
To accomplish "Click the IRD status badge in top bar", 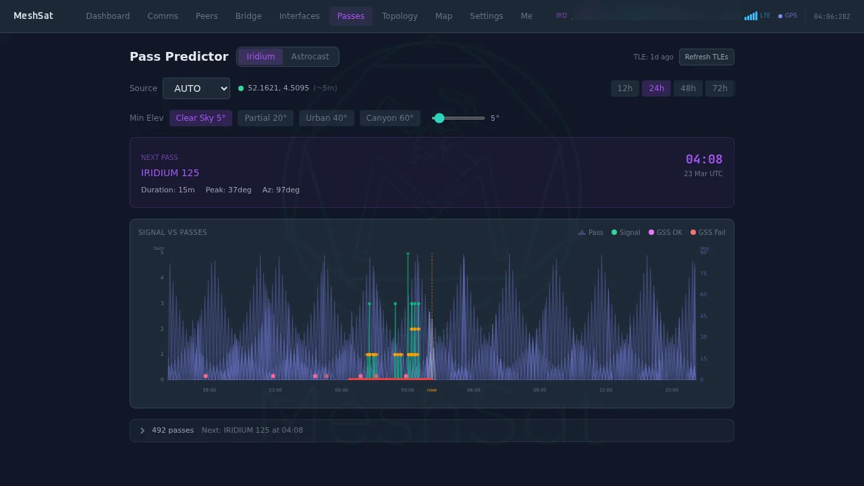I will (x=561, y=15).
